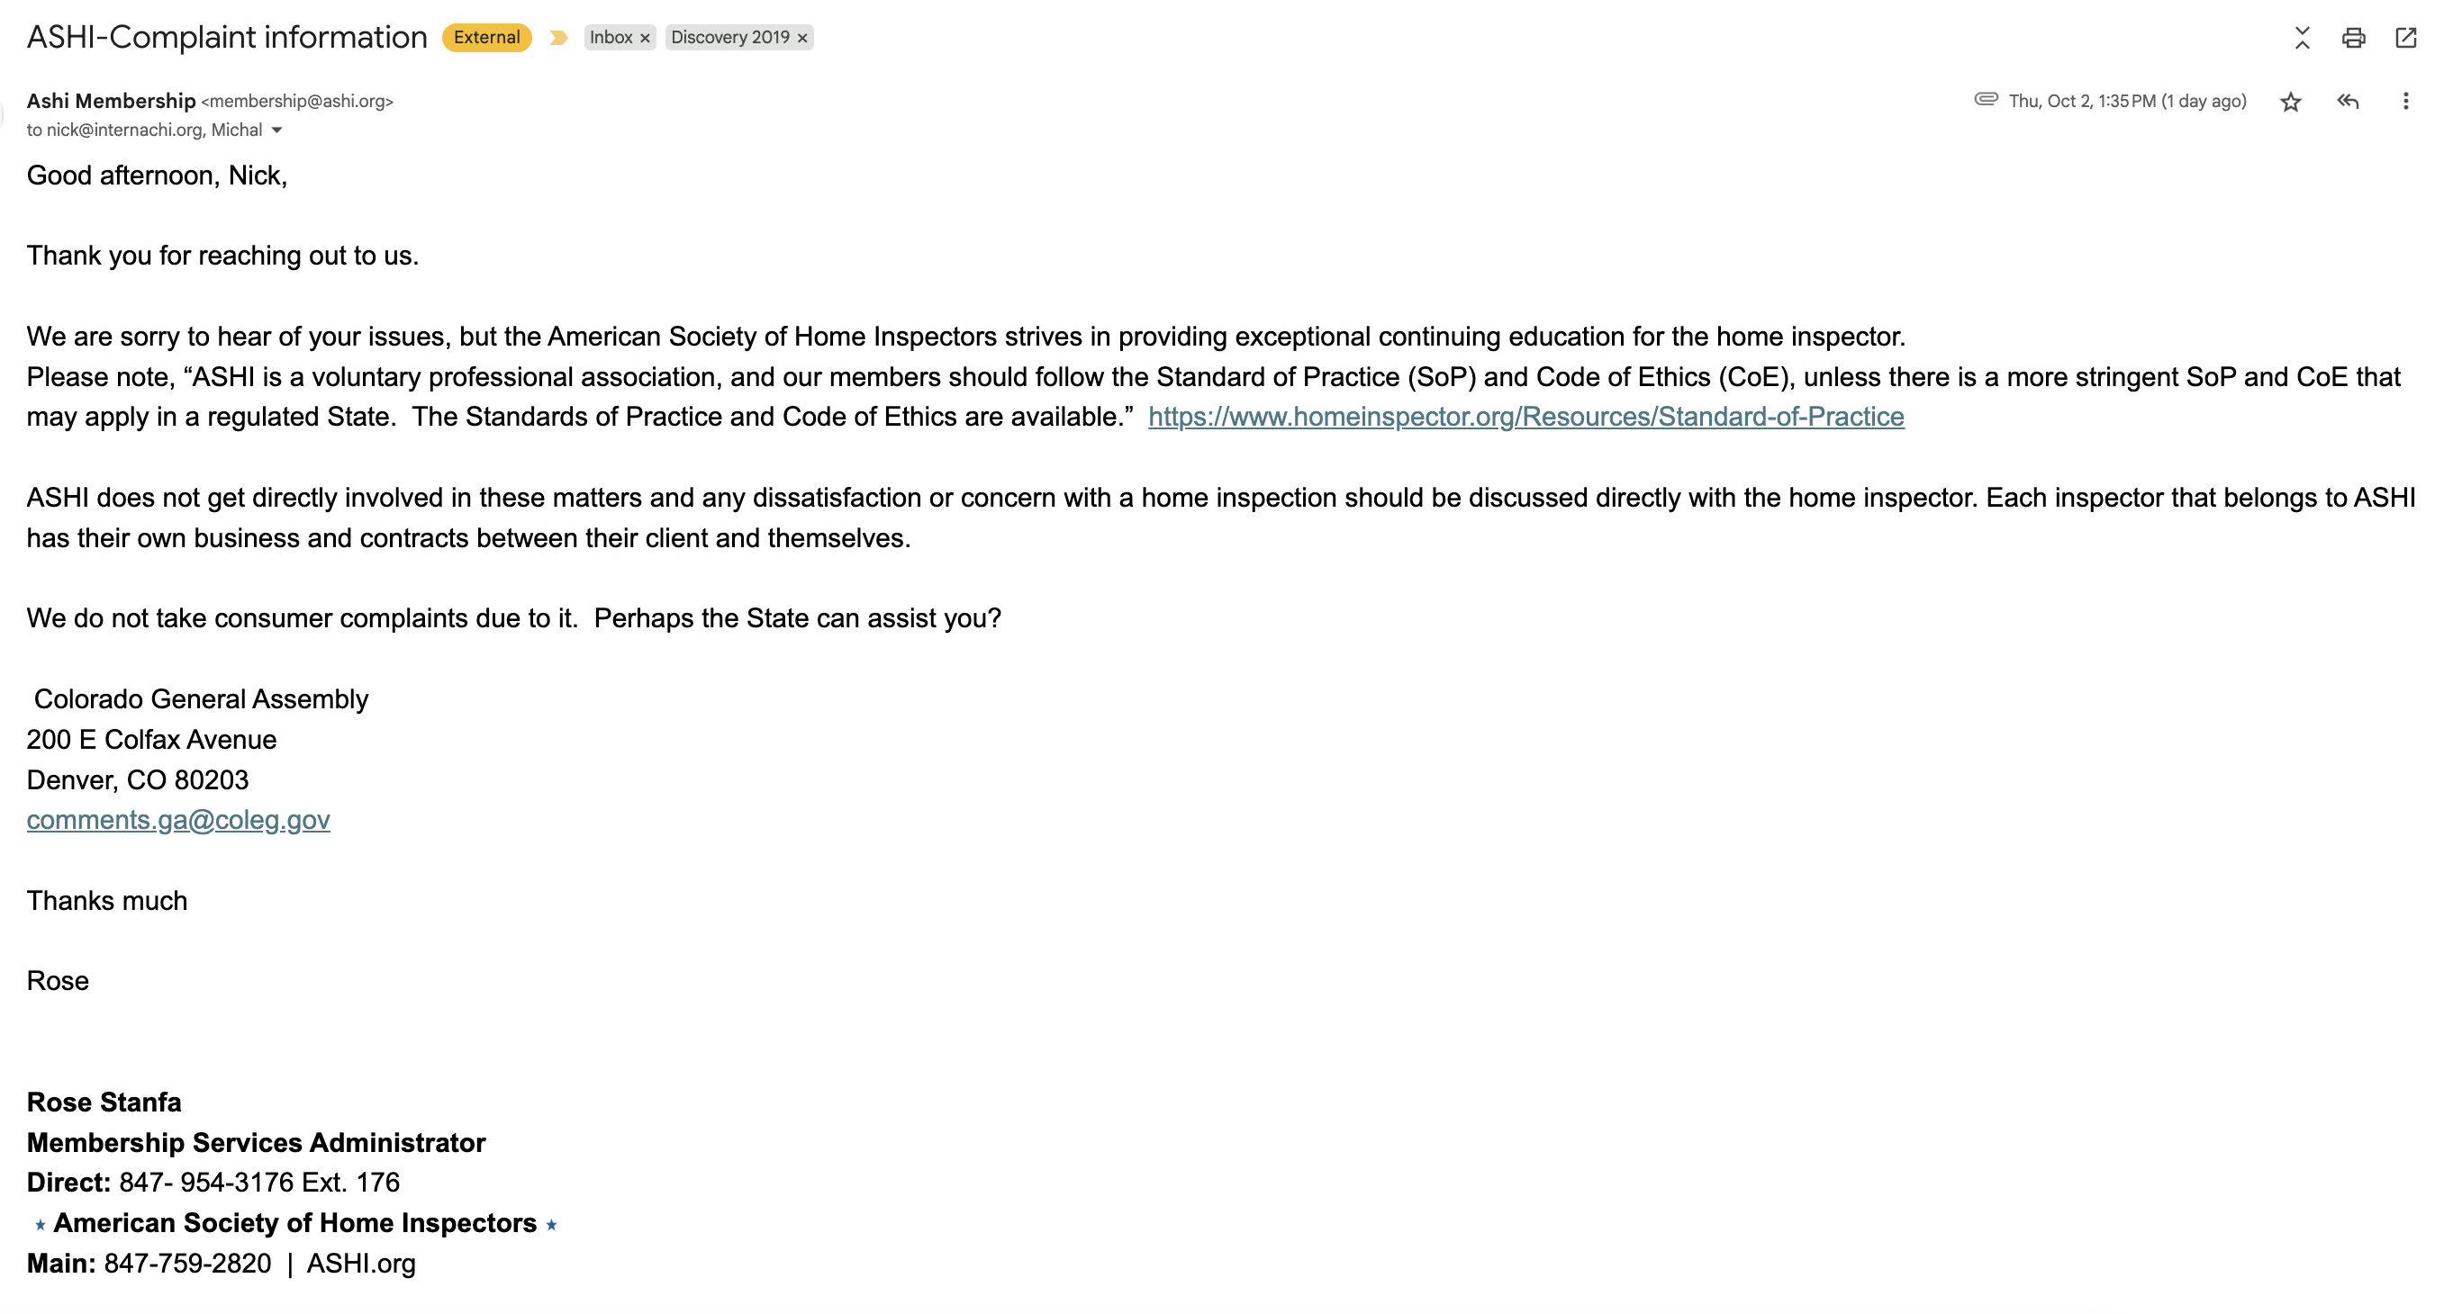2444x1314 pixels.
Task: Click sender name Ashi Membership
Action: 111,101
